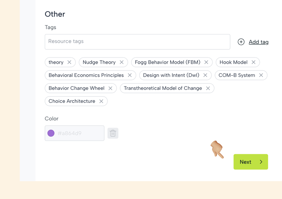
Task: Select the Nudge Theory tag chip
Action: [x=99, y=62]
